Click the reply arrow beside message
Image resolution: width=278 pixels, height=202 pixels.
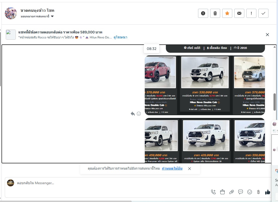133,114
